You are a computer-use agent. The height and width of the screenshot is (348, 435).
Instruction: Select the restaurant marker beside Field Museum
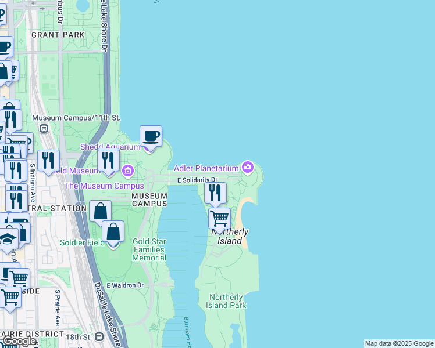(108, 160)
